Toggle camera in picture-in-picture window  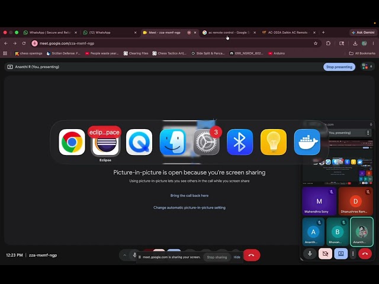tap(325, 254)
